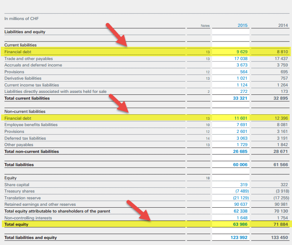Click the 'Deferred tax liabilities' row label
The width and height of the screenshot is (292, 245).
click(25, 138)
